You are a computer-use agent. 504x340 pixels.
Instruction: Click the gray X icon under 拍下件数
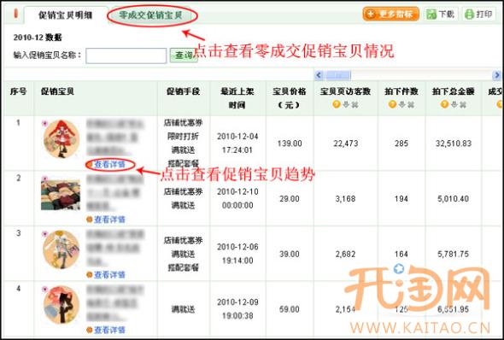[x=411, y=104]
